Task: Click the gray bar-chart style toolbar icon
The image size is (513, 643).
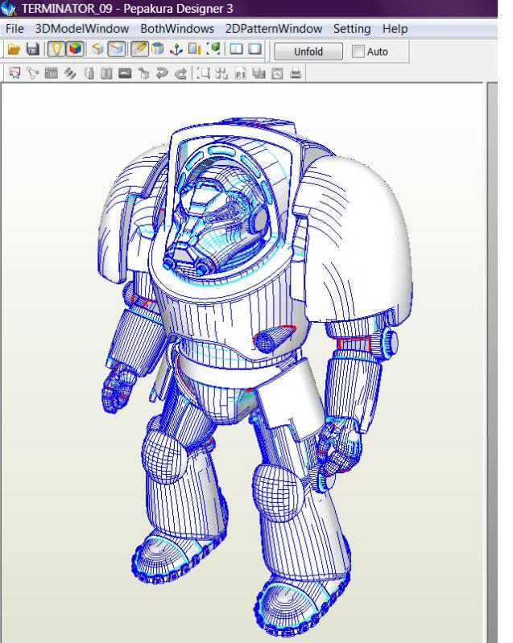Action: pyautogui.click(x=259, y=73)
